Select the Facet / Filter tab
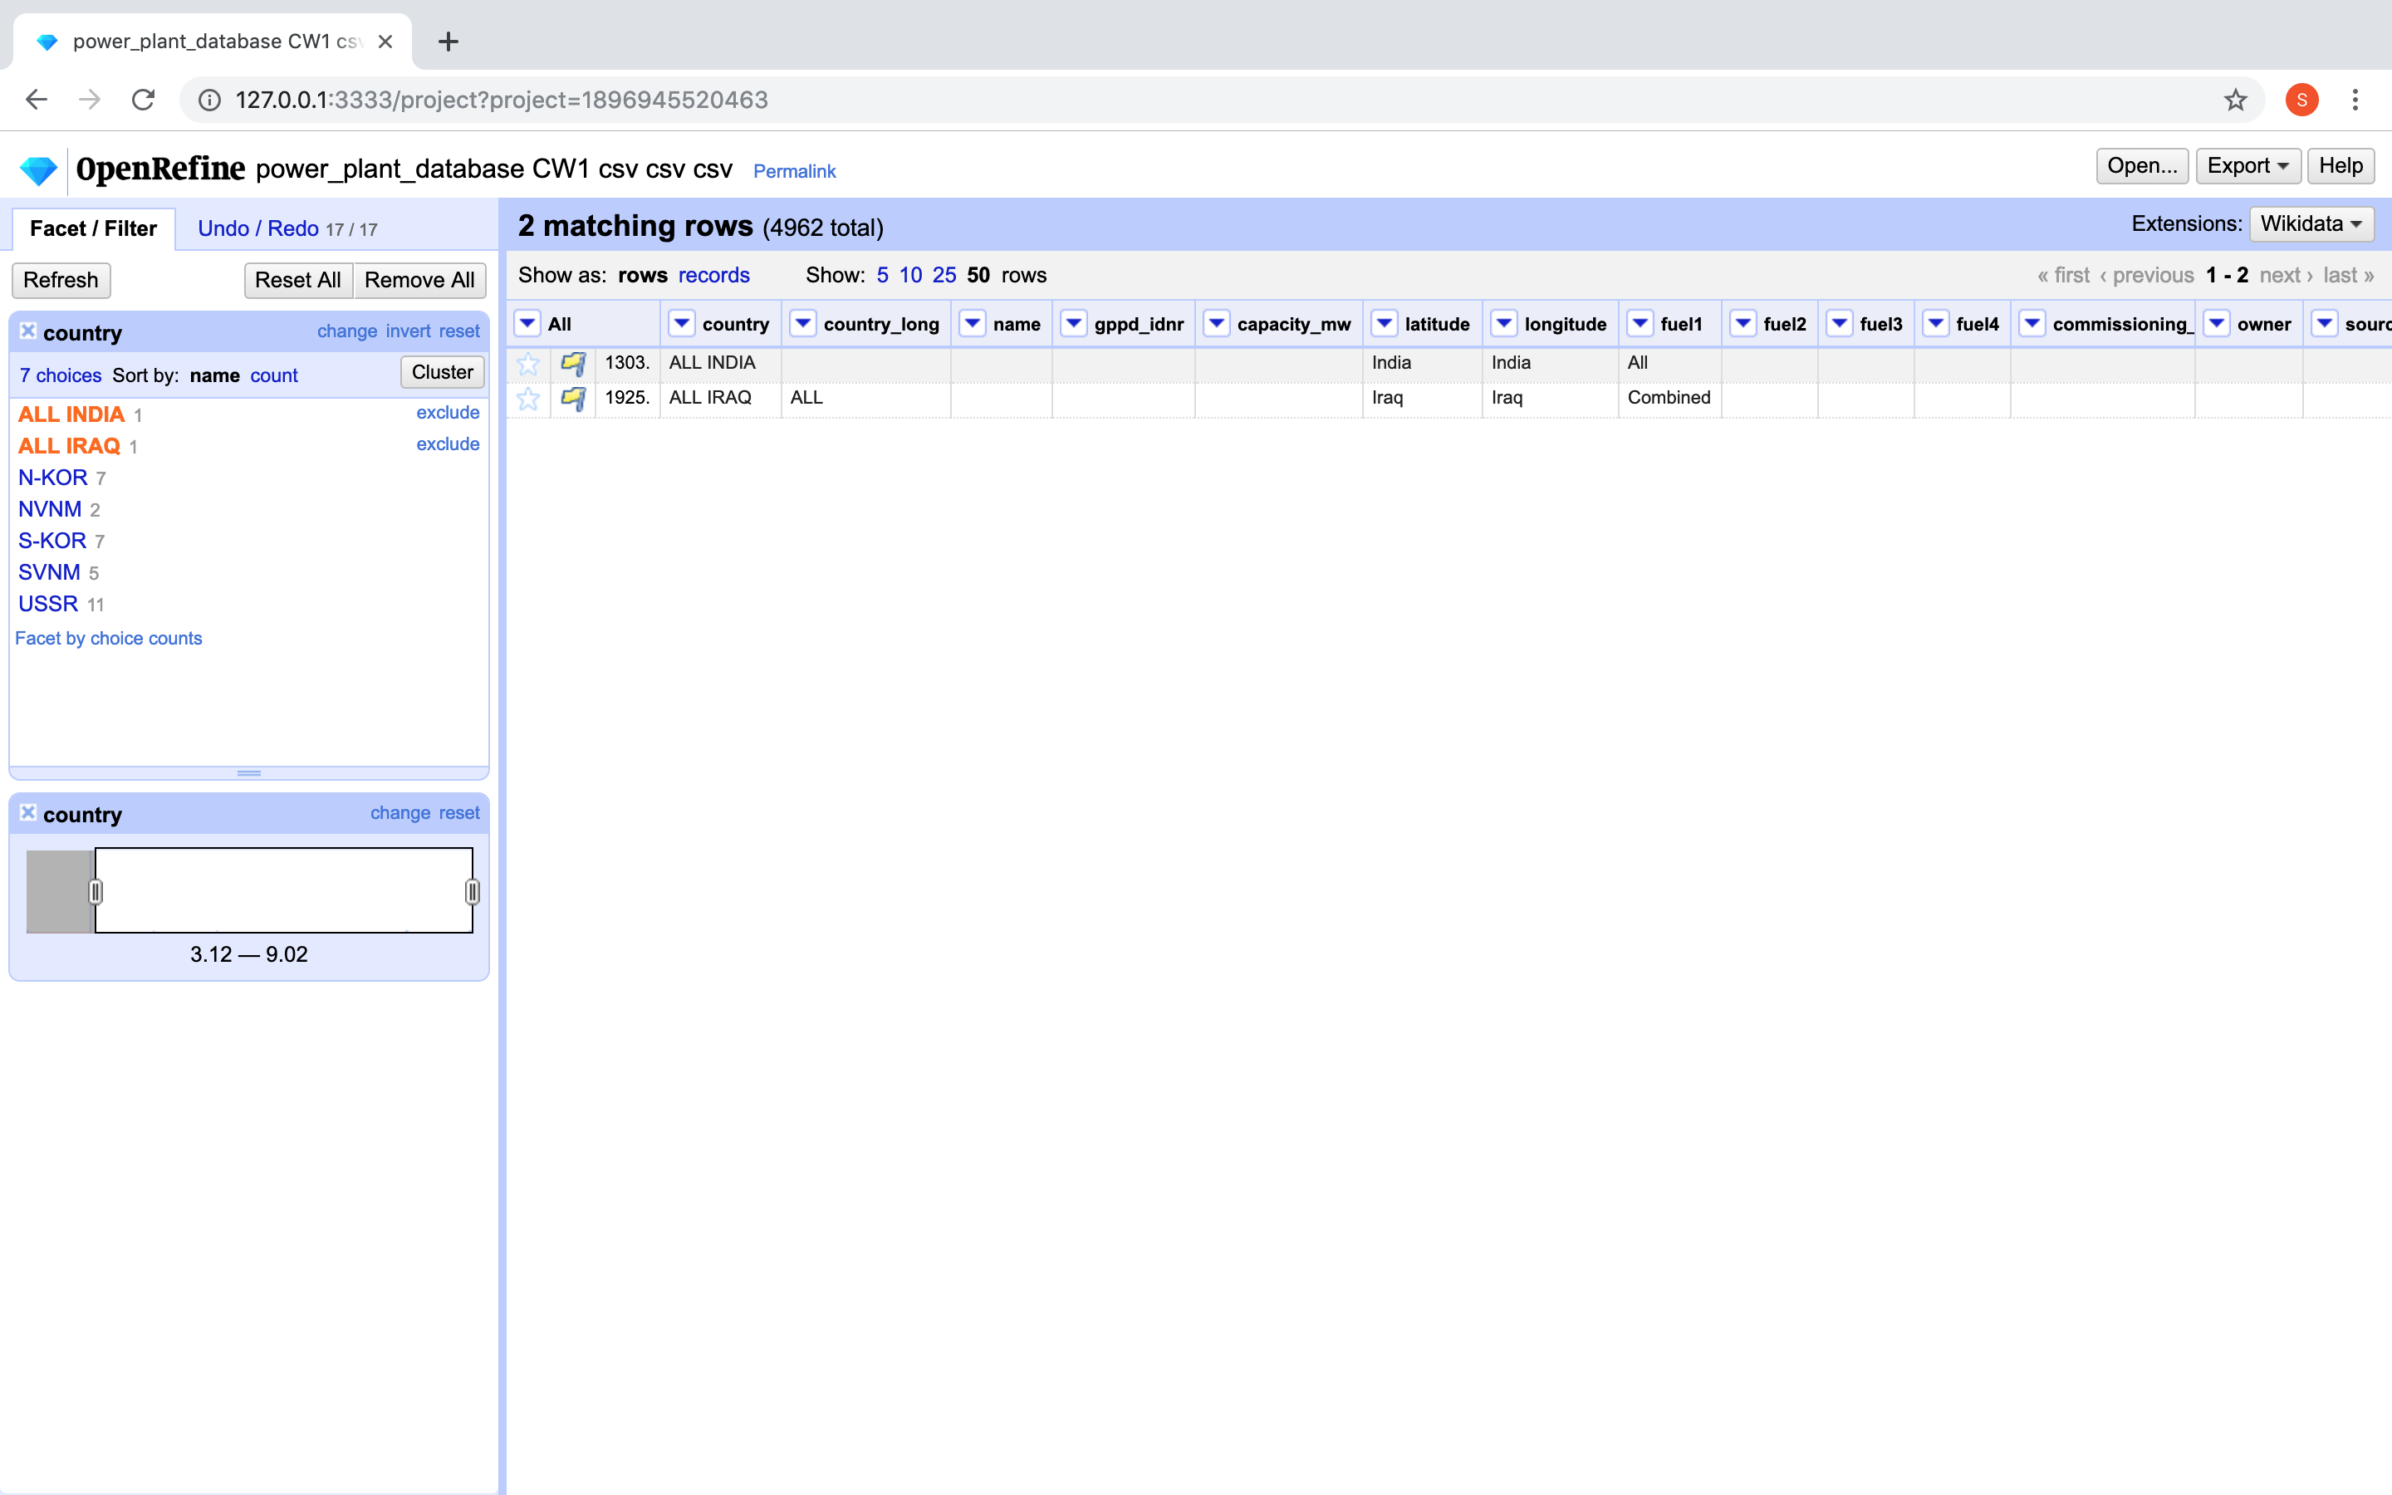The width and height of the screenshot is (2392, 1495). click(x=93, y=228)
